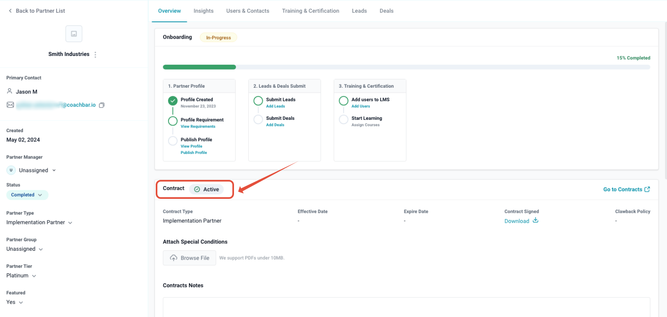Click the external link icon beside Go to Contracts
This screenshot has width=667, height=317.
647,189
